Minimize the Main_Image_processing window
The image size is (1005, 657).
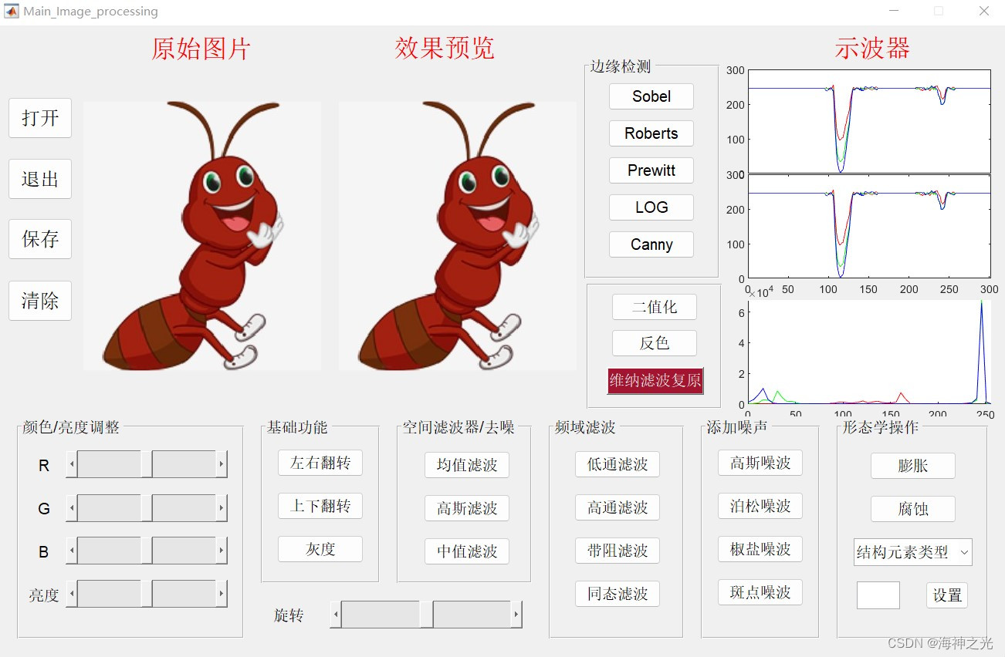(x=894, y=11)
